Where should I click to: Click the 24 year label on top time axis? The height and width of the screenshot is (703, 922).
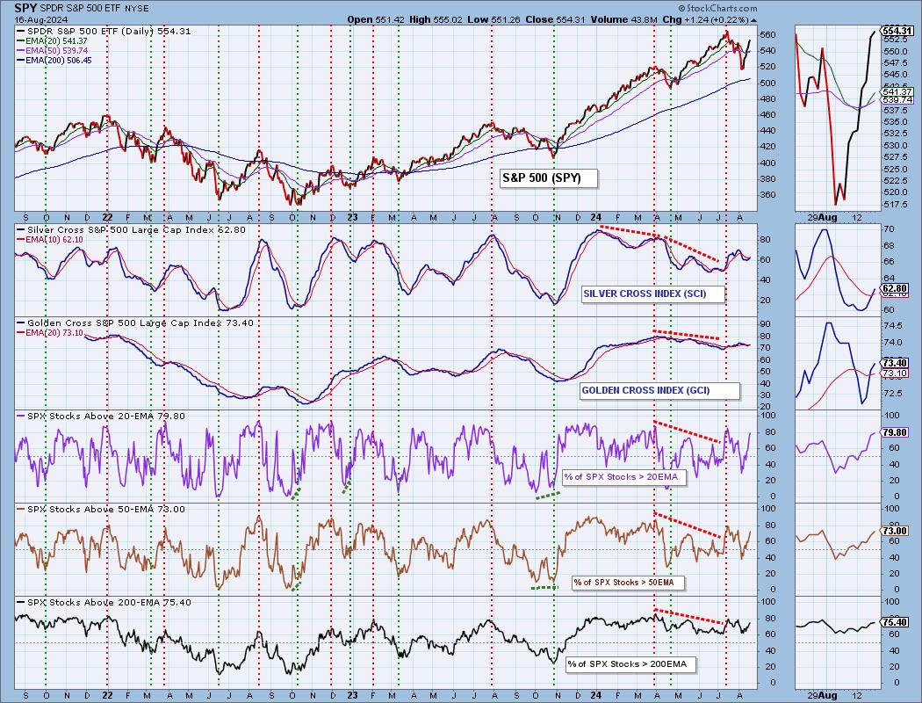(595, 217)
